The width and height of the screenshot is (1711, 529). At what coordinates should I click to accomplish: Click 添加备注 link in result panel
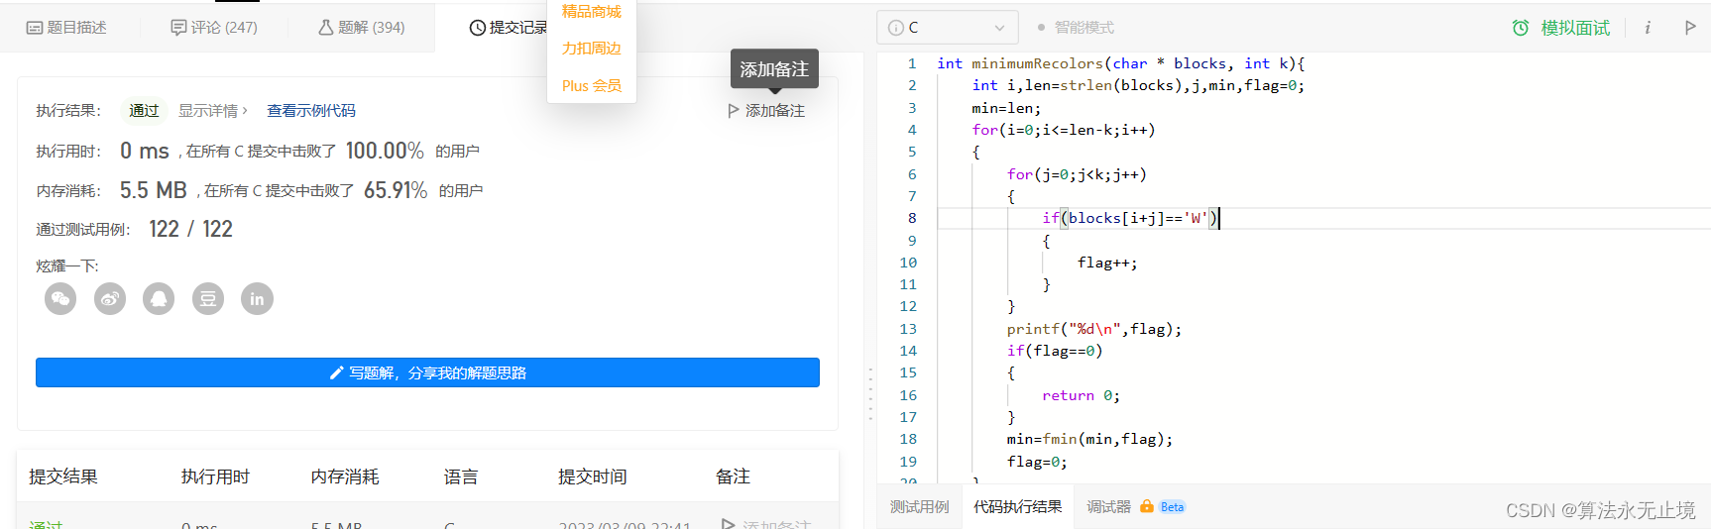[775, 111]
